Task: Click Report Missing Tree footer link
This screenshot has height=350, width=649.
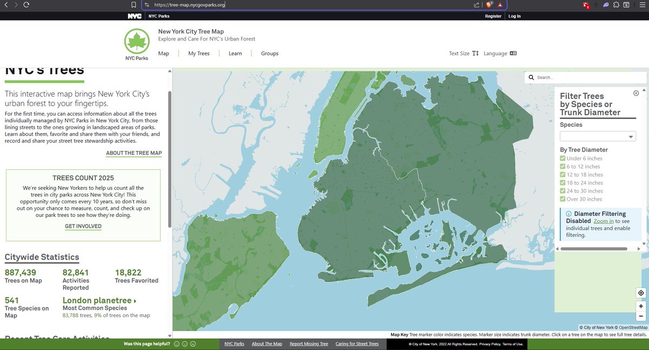Action: (309, 344)
